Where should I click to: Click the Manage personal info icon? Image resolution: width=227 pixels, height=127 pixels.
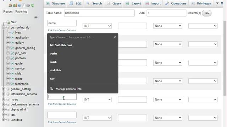click(51, 89)
